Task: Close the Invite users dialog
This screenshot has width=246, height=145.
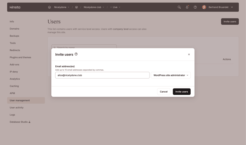Action: tap(189, 55)
